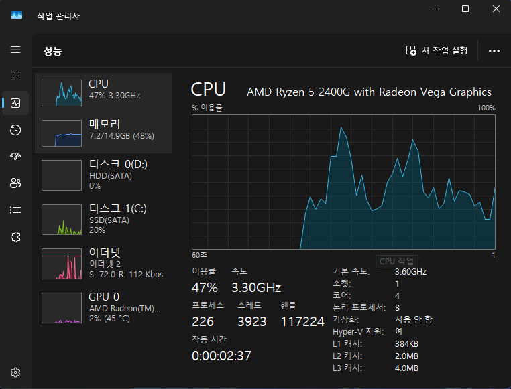Open the hamburger navigation menu
This screenshot has height=389, width=511.
[x=15, y=50]
